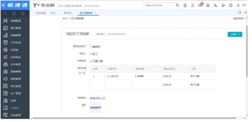Click account set name text in header
The image size is (252, 122).
pyautogui.click(x=70, y=6)
